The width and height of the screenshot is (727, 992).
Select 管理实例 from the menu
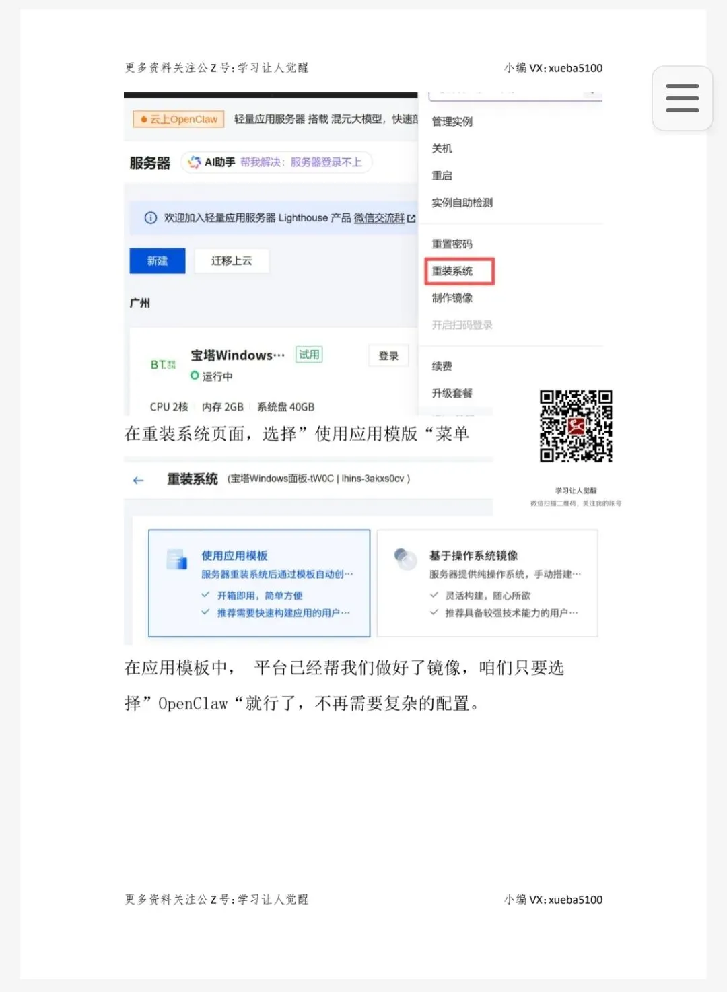point(452,121)
